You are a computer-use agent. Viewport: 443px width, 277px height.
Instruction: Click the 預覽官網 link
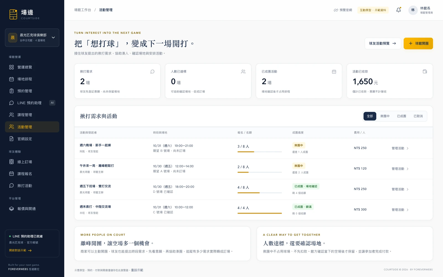343,10
